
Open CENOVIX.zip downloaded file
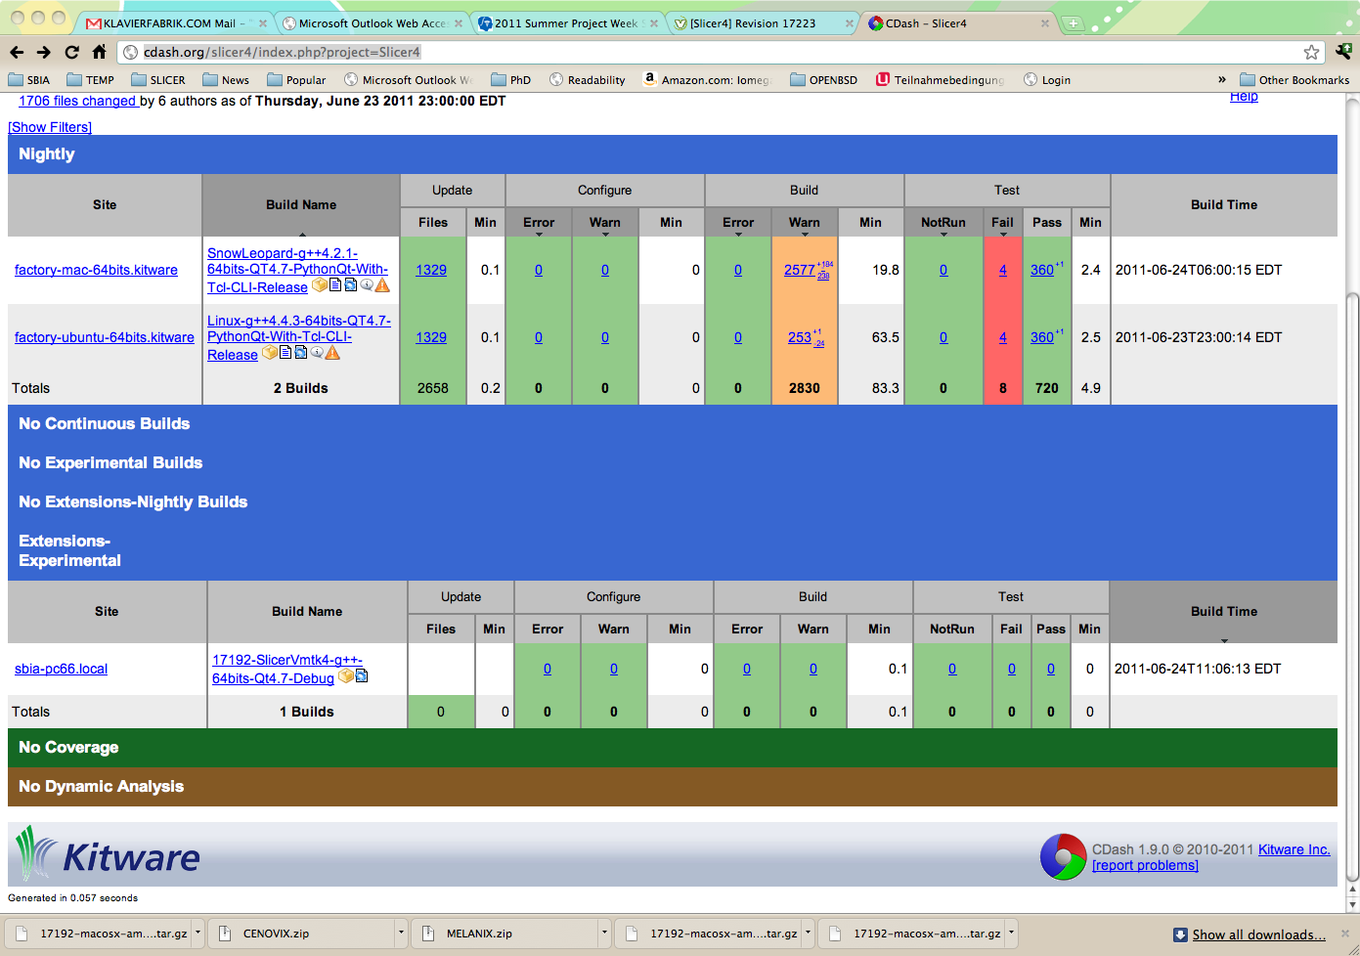coord(301,934)
